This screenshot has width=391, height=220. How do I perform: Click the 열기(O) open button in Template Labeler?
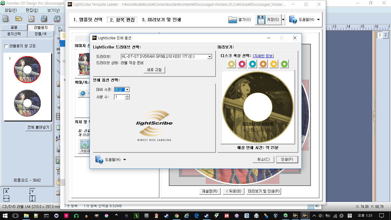240,20
